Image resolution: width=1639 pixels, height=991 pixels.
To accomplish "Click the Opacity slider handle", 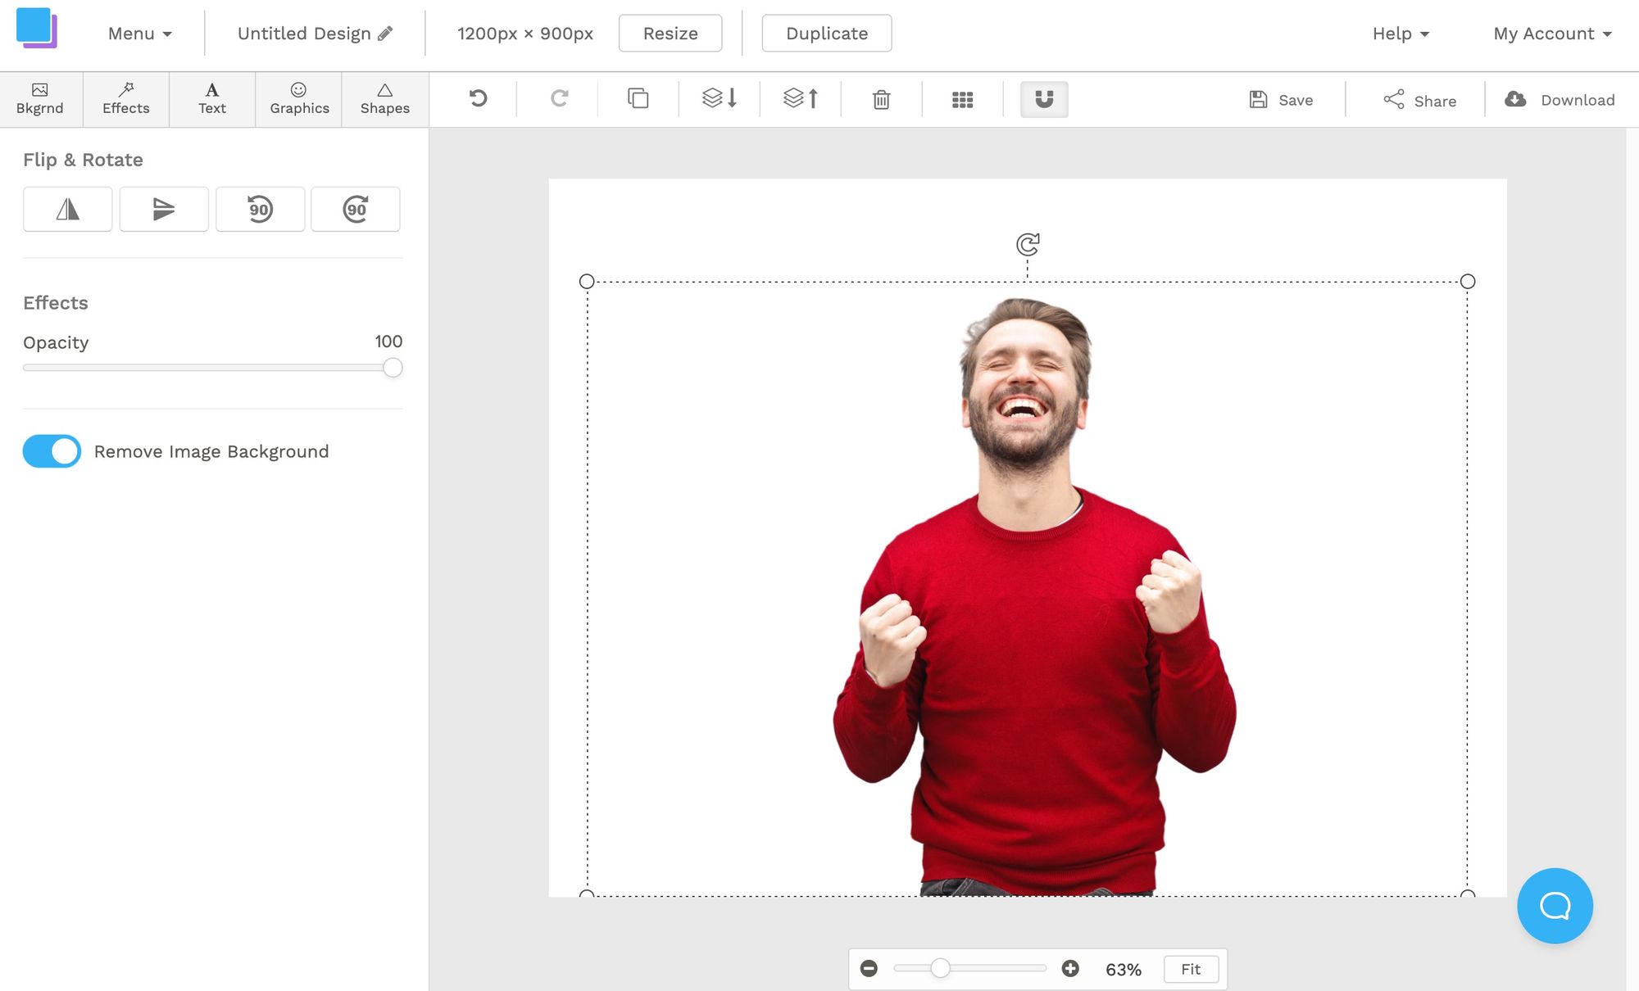I will coord(393,368).
